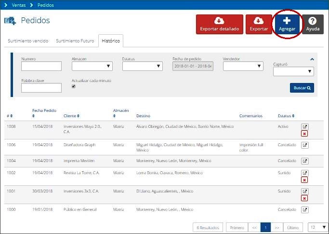
Task: Open details icon for order 1004
Action: tap(304, 161)
